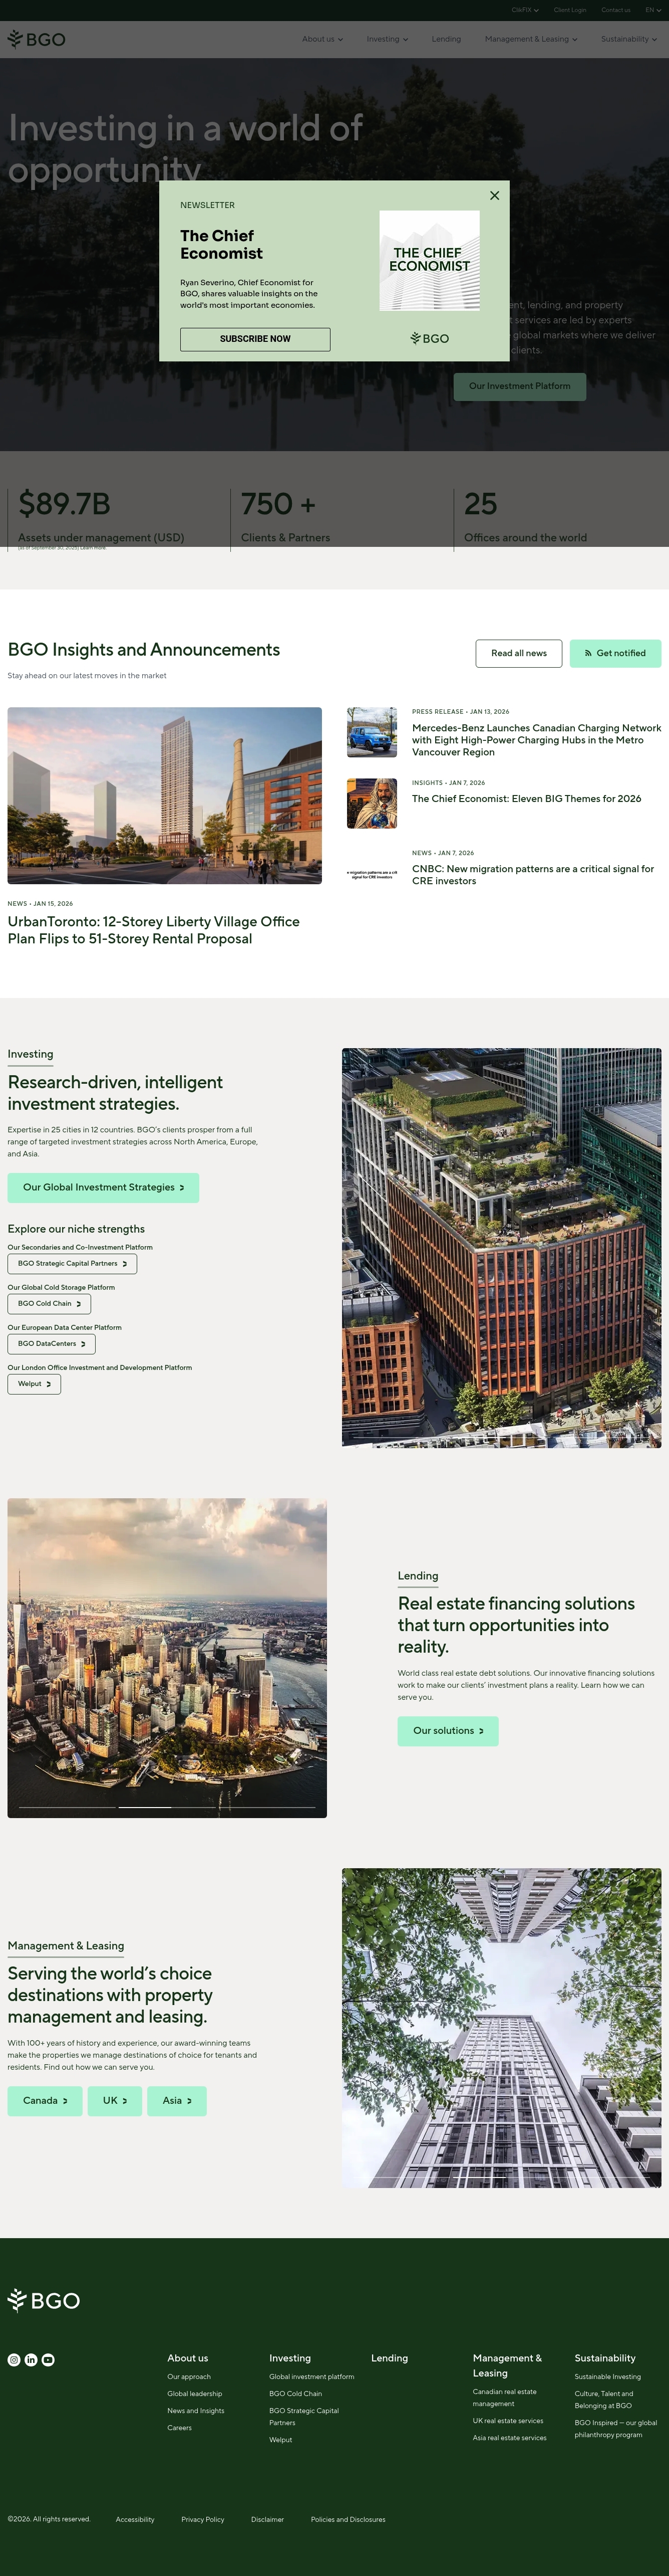Click the BGO logo in the header
This screenshot has height=2576, width=669.
point(36,39)
